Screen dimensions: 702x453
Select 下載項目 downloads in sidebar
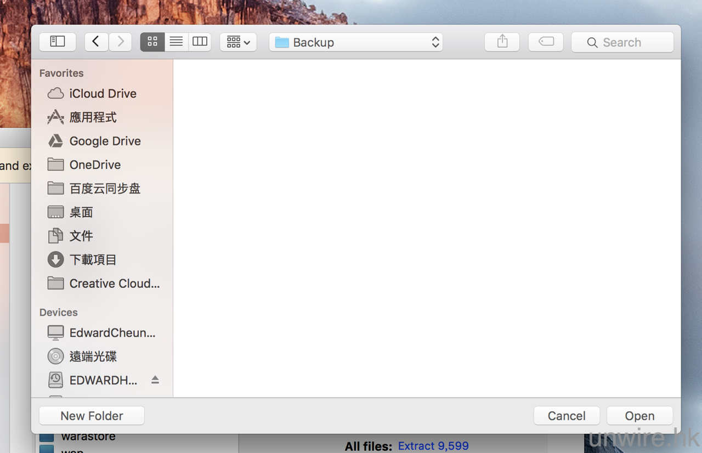pyautogui.click(x=93, y=259)
